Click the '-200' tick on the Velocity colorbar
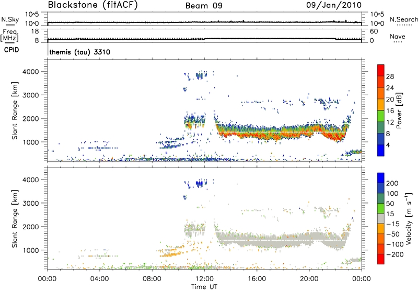 pyautogui.click(x=395, y=254)
